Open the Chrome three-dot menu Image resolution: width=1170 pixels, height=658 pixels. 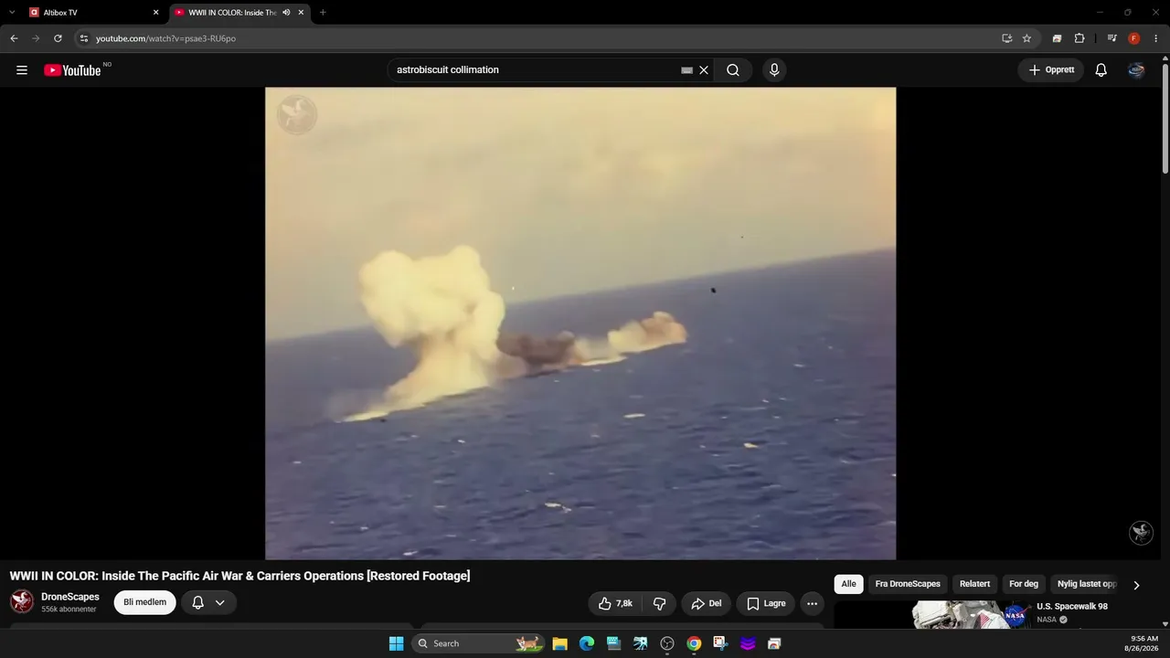[x=1156, y=38]
